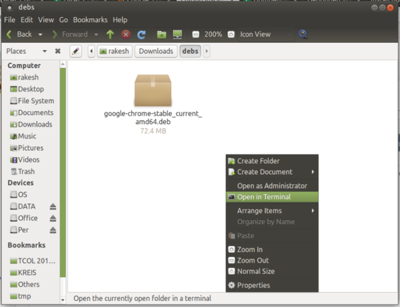
Task: Open Home folder toolbar icon
Action: pos(162,35)
